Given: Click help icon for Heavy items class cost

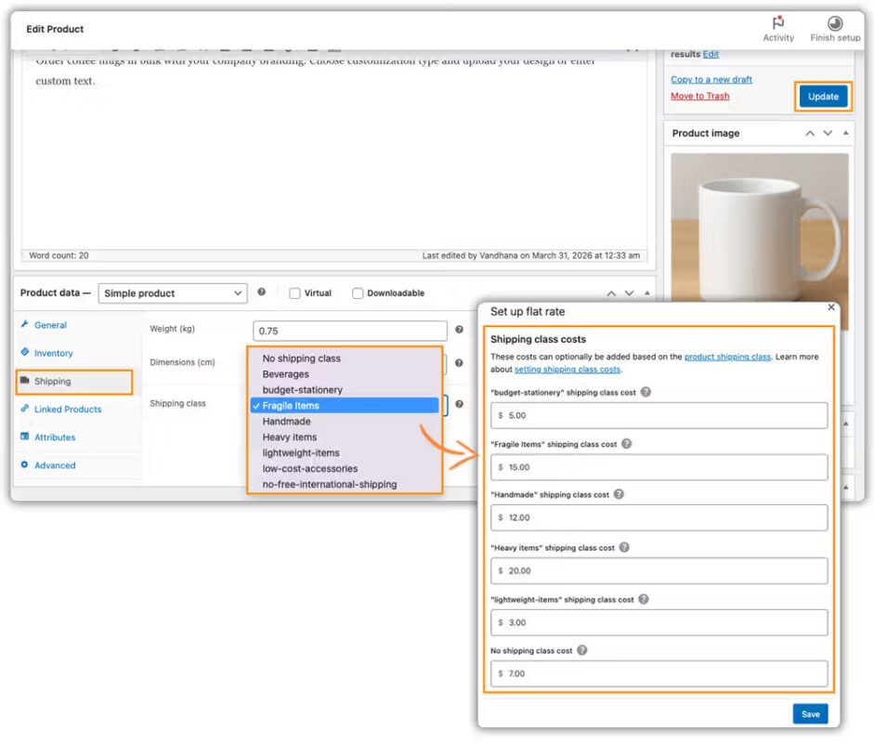Looking at the screenshot, I should coord(624,547).
